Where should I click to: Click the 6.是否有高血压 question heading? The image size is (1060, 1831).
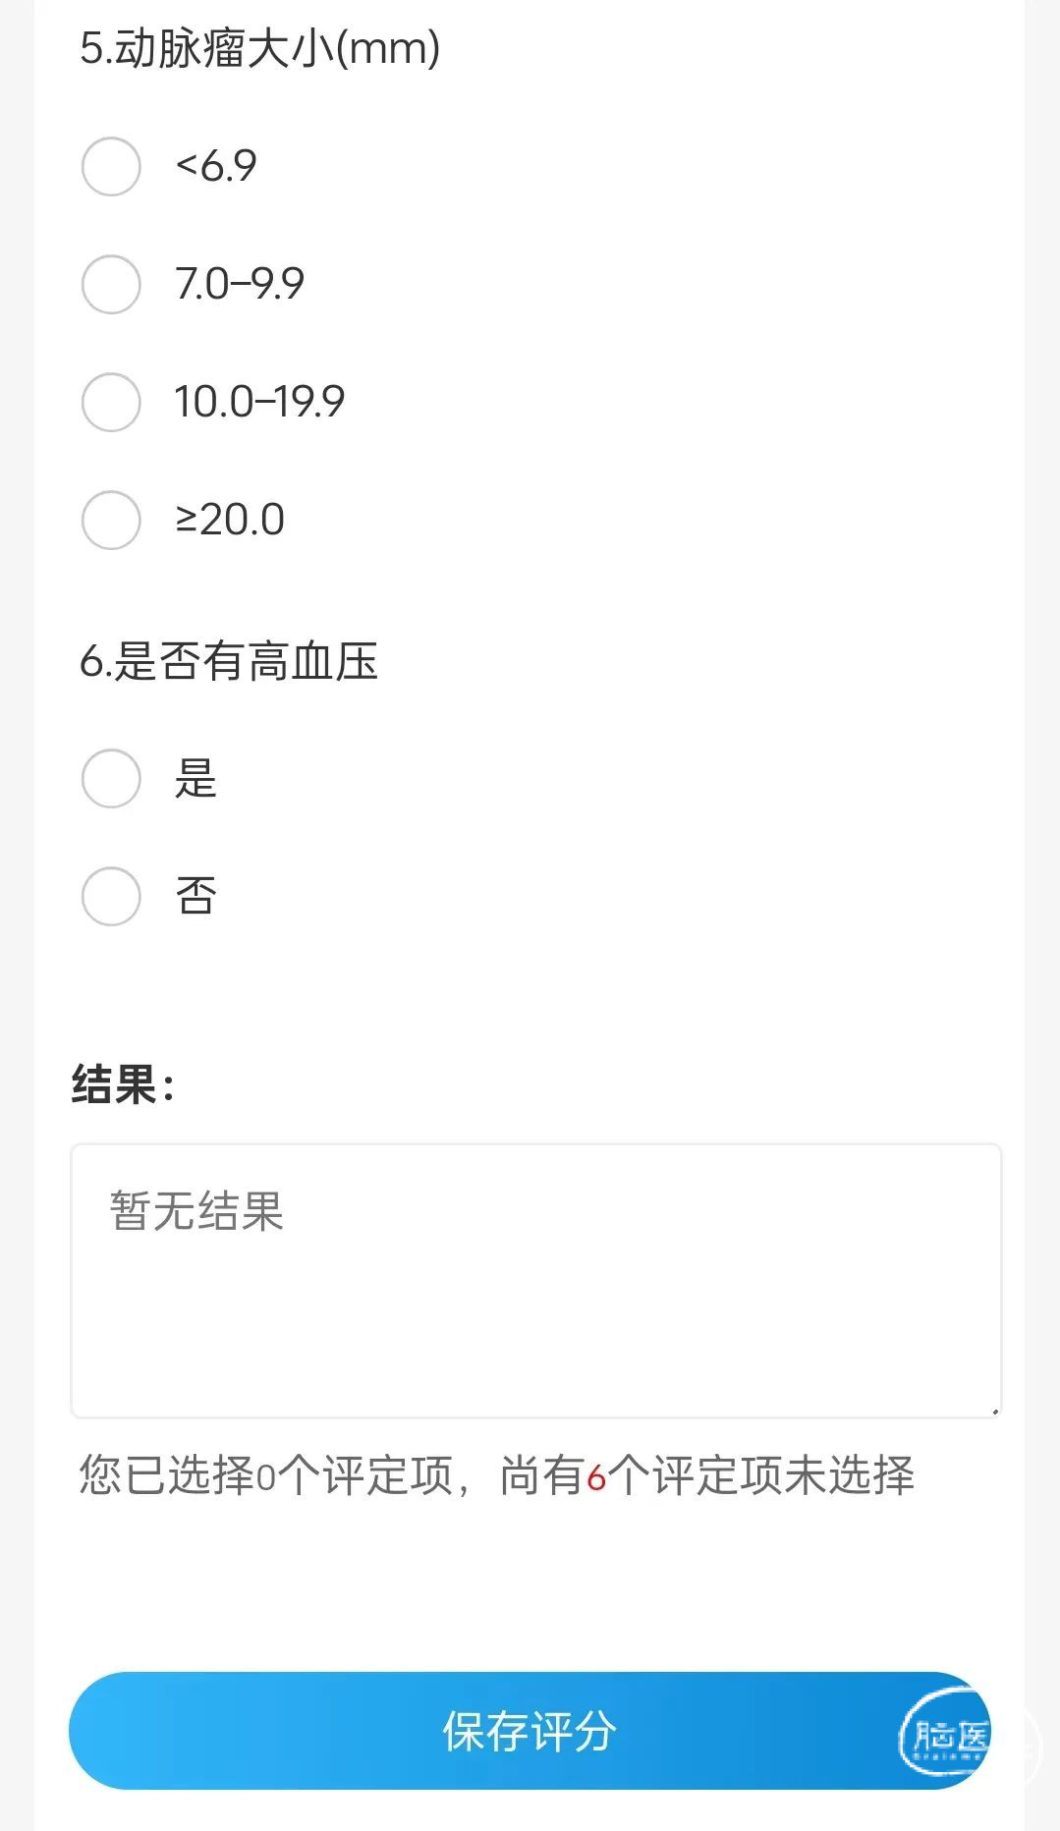229,661
